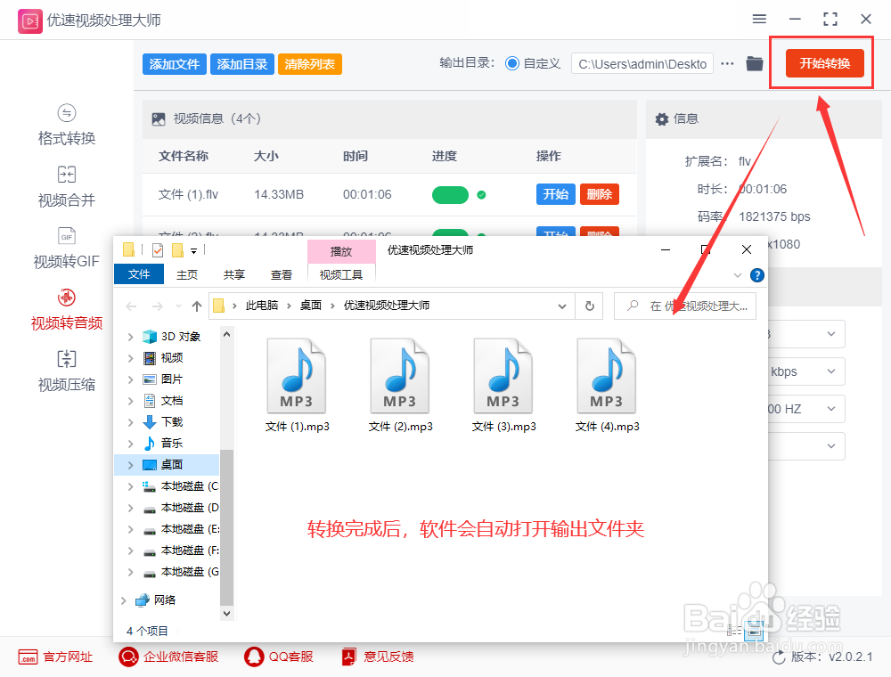Click 删除 for 文件 (1).flv
The image size is (891, 677).
(600, 194)
